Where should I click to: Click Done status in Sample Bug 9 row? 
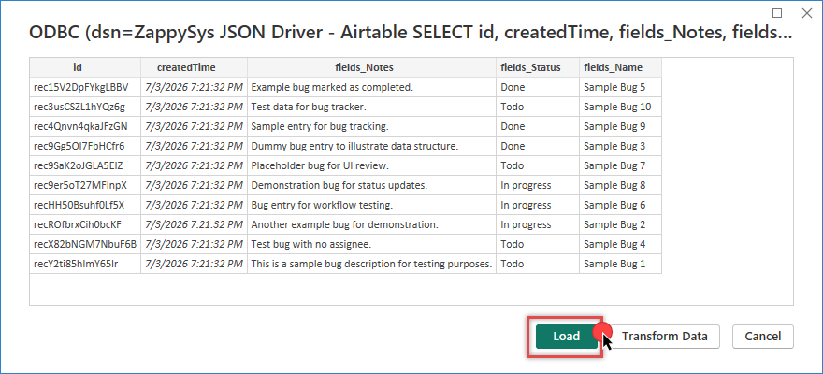[538, 126]
